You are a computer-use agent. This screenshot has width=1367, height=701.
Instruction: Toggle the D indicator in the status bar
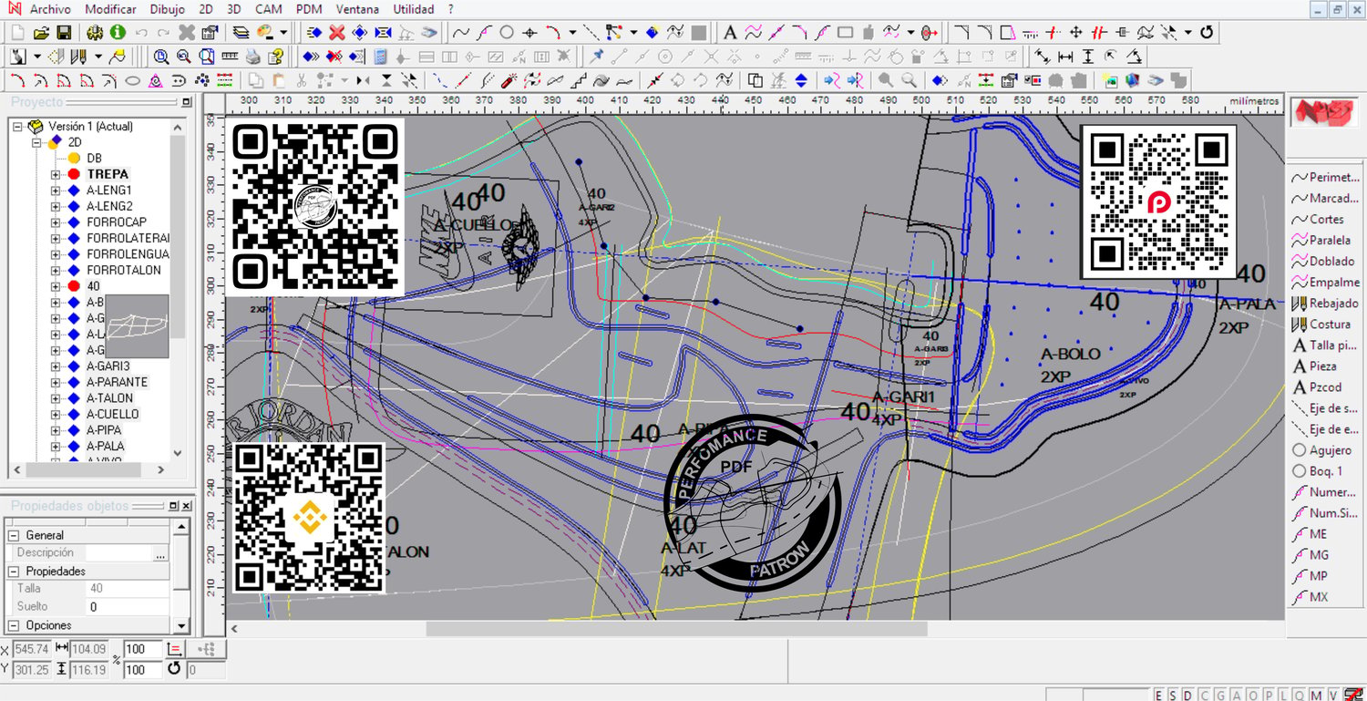(1187, 696)
